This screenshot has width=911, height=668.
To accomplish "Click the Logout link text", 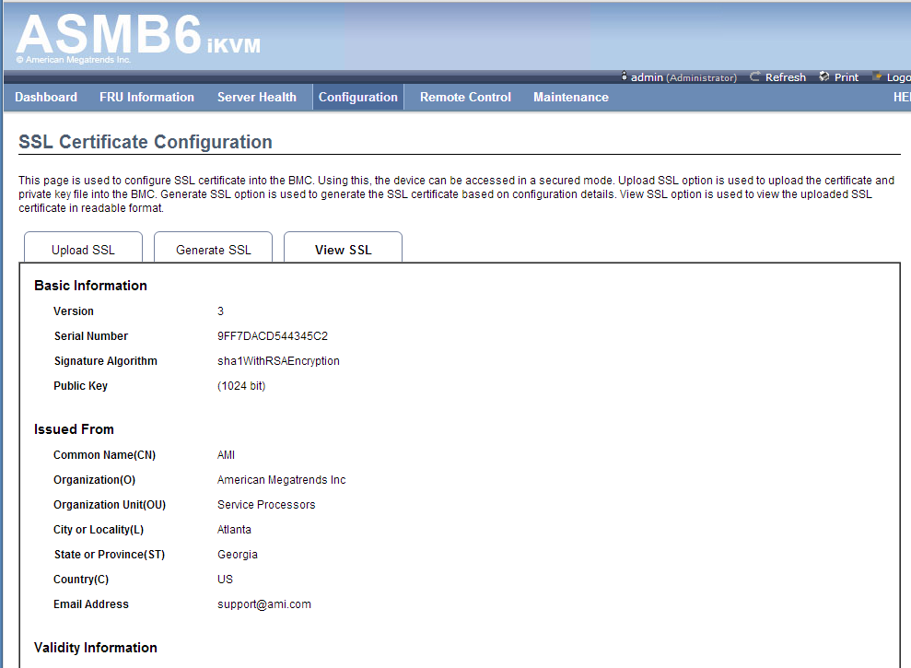I will coord(899,77).
